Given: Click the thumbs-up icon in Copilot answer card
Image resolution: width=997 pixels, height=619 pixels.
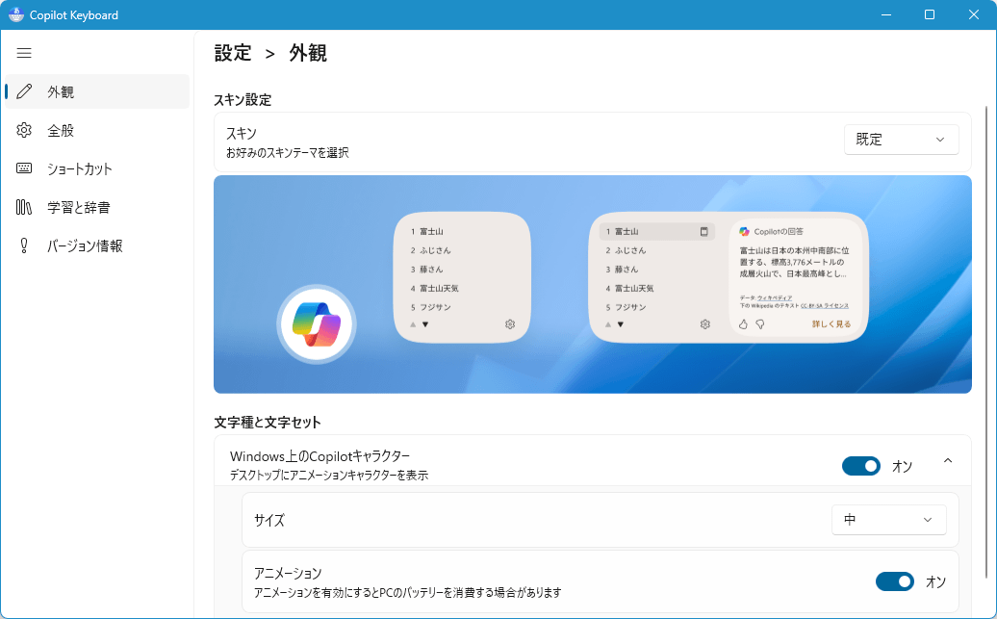Looking at the screenshot, I should pyautogui.click(x=743, y=324).
